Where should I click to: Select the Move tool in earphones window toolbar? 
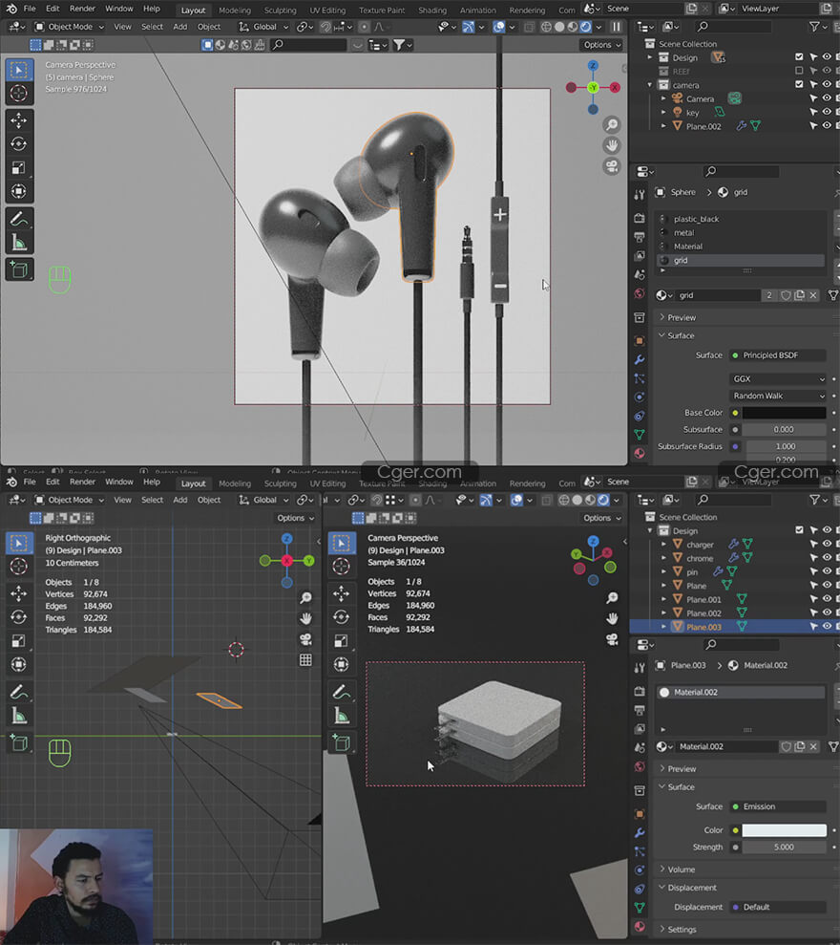point(19,120)
